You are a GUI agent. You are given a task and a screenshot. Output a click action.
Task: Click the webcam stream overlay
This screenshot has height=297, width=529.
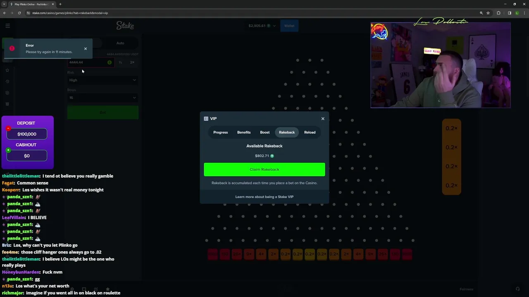[441, 65]
